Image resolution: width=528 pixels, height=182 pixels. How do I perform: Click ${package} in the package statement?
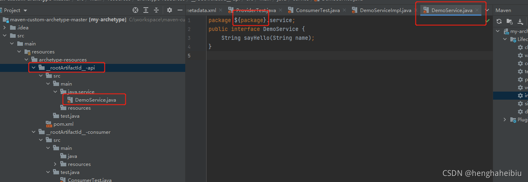[250, 20]
